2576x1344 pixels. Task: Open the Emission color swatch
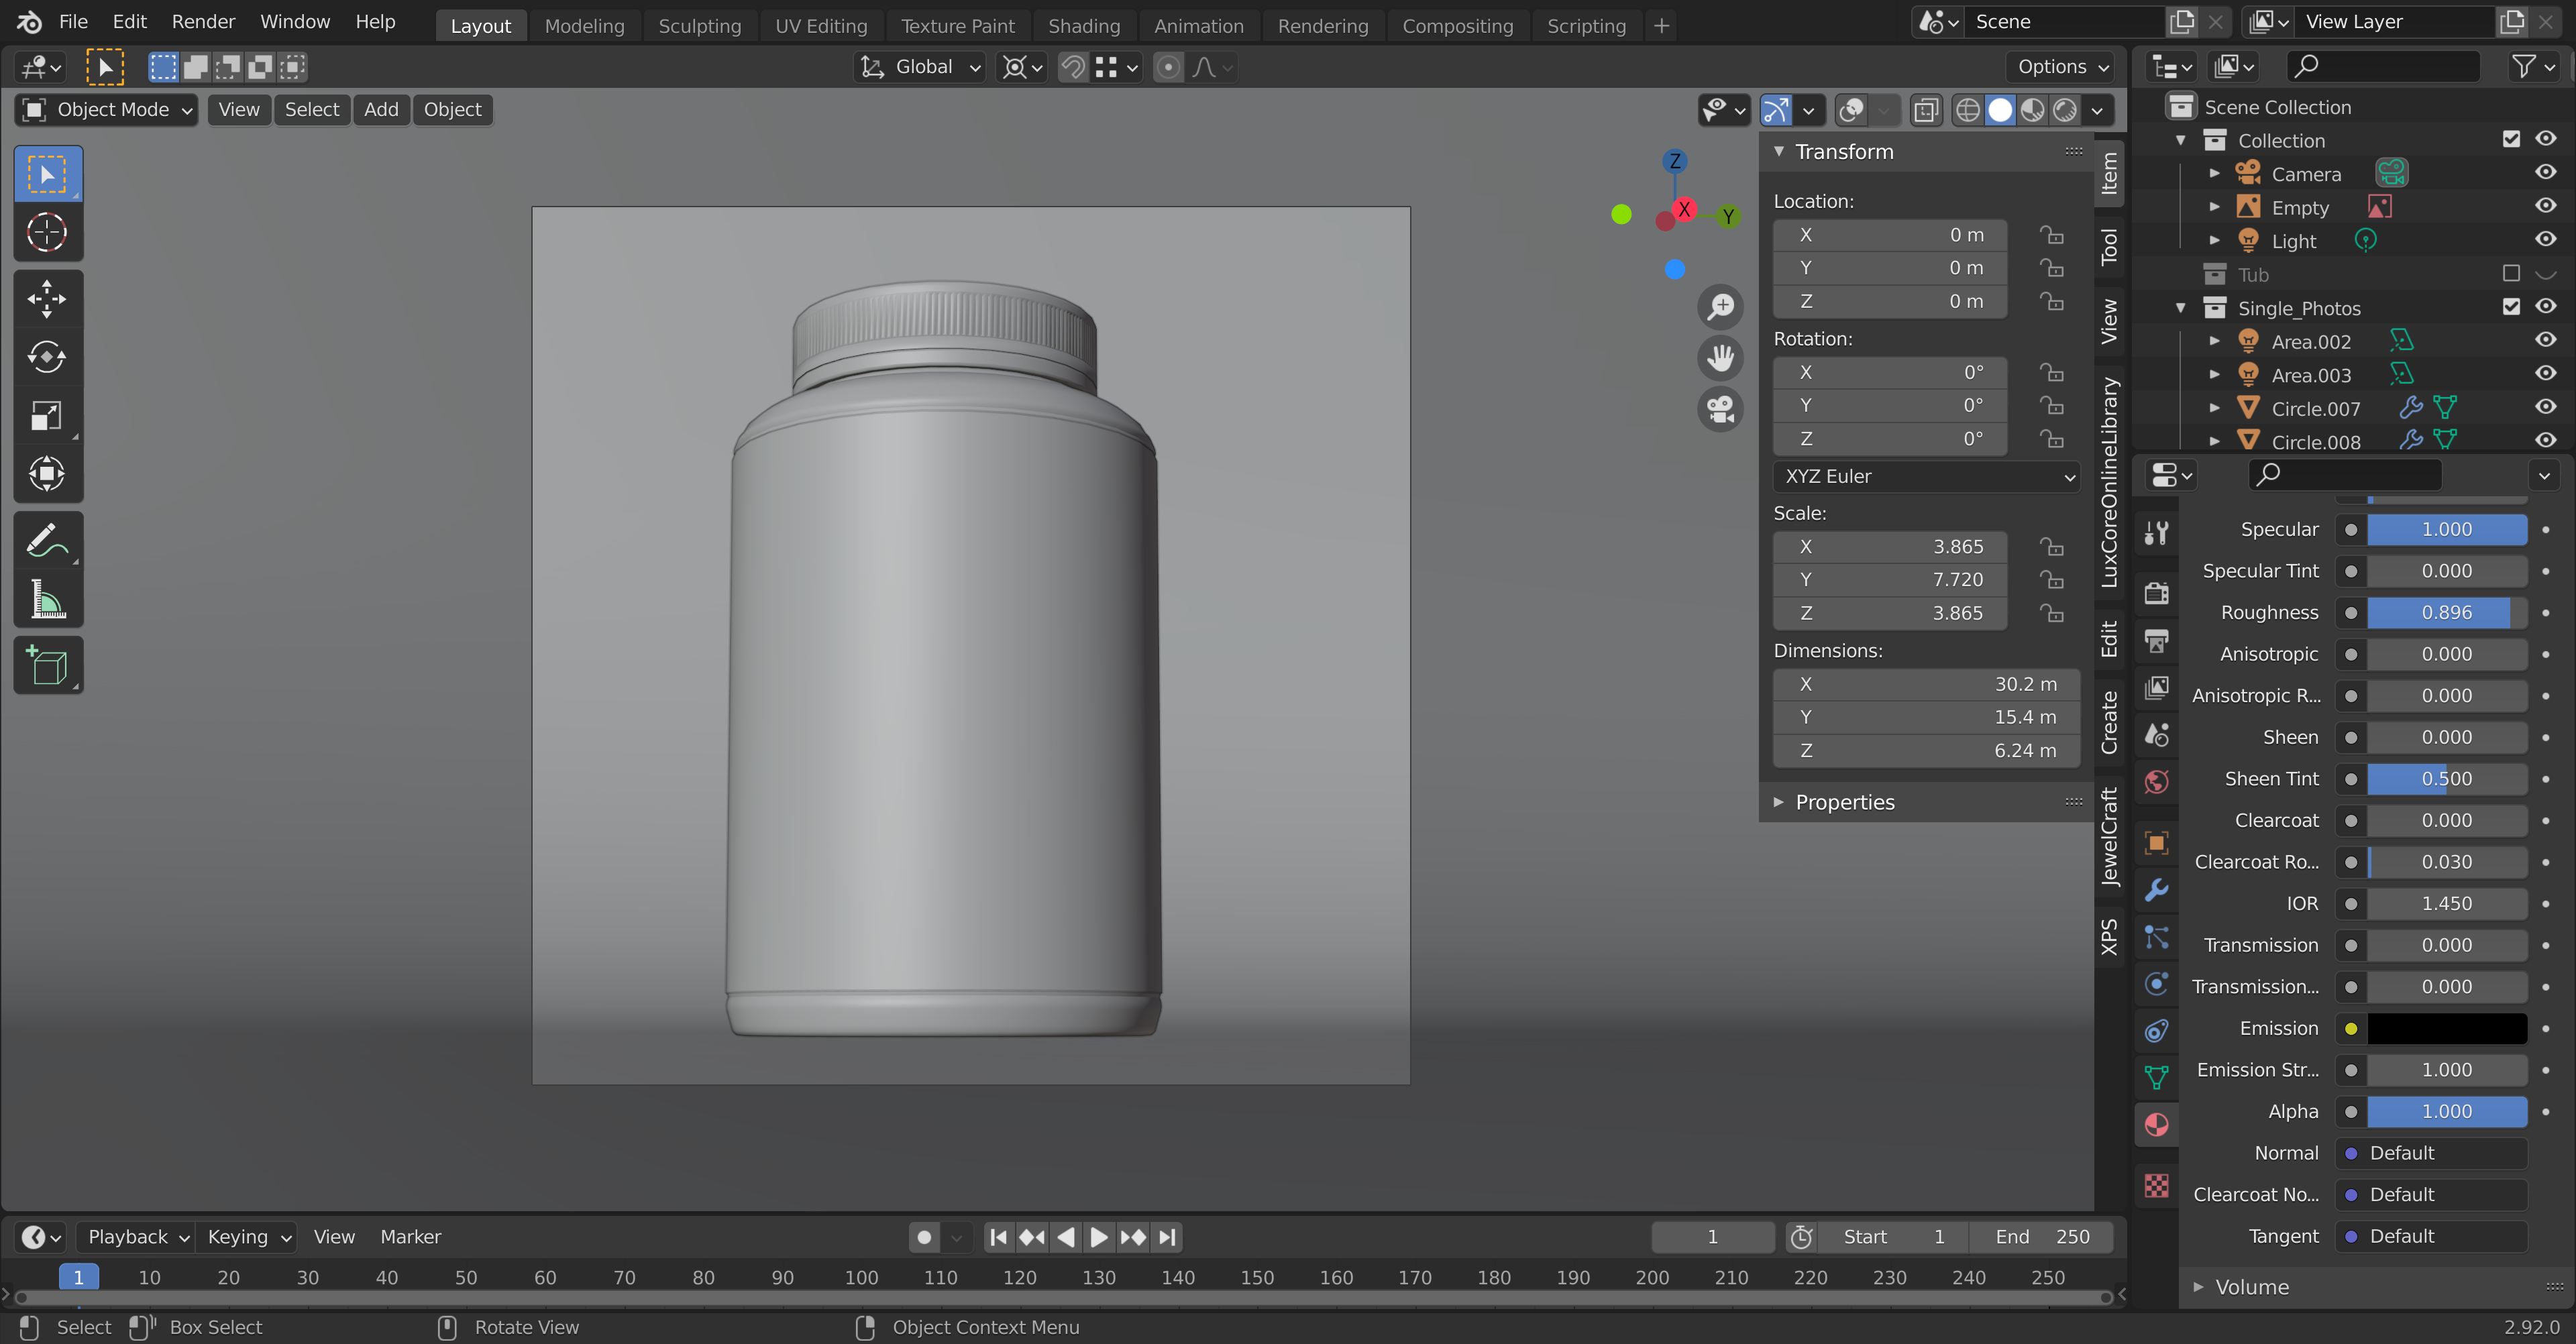coord(2447,1029)
